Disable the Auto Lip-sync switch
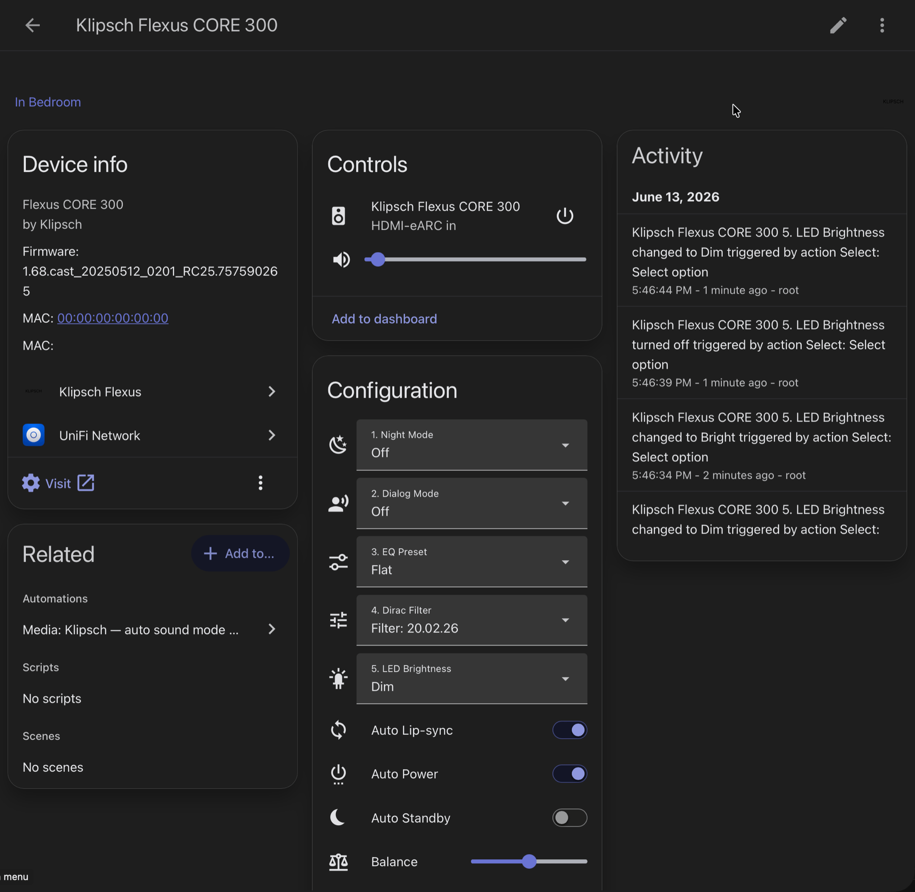 tap(570, 730)
